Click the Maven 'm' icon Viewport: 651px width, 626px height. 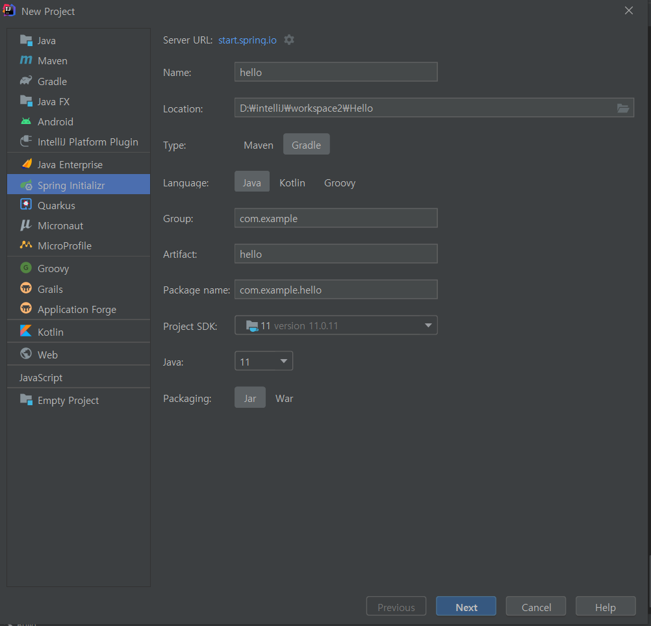click(26, 60)
